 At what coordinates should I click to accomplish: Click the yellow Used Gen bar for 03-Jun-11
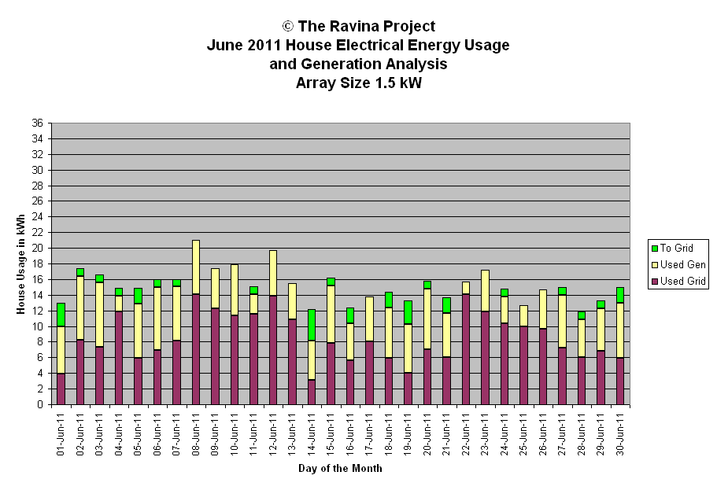100,315
